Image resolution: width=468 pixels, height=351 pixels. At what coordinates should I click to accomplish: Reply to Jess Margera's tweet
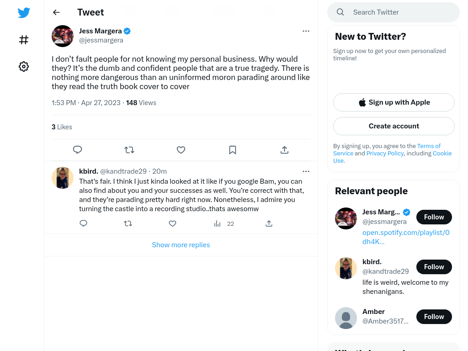[77, 149]
